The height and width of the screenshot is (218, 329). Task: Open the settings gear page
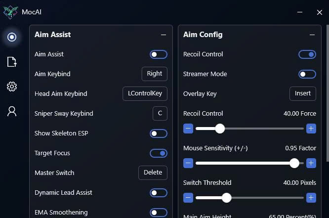12,87
